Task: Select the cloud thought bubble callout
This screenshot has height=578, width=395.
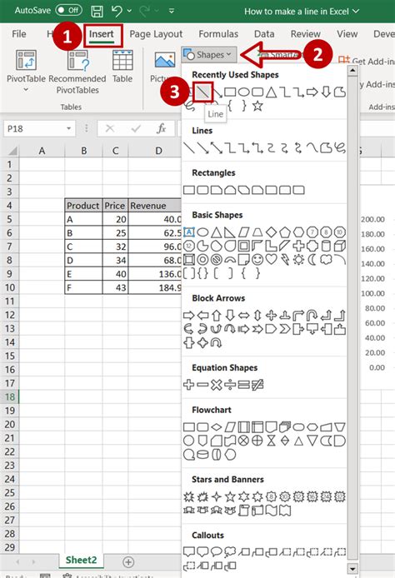Action: point(230,552)
